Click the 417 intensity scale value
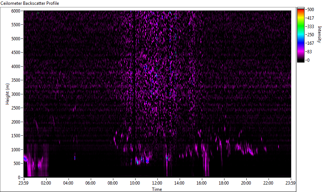 pos(311,18)
